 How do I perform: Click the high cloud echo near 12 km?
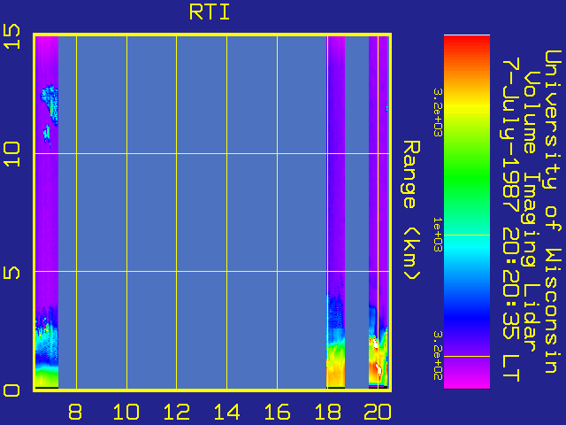point(50,104)
